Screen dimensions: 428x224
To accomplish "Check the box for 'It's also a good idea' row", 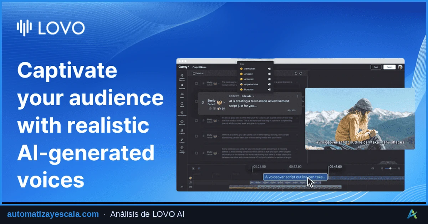I will point(196,120).
